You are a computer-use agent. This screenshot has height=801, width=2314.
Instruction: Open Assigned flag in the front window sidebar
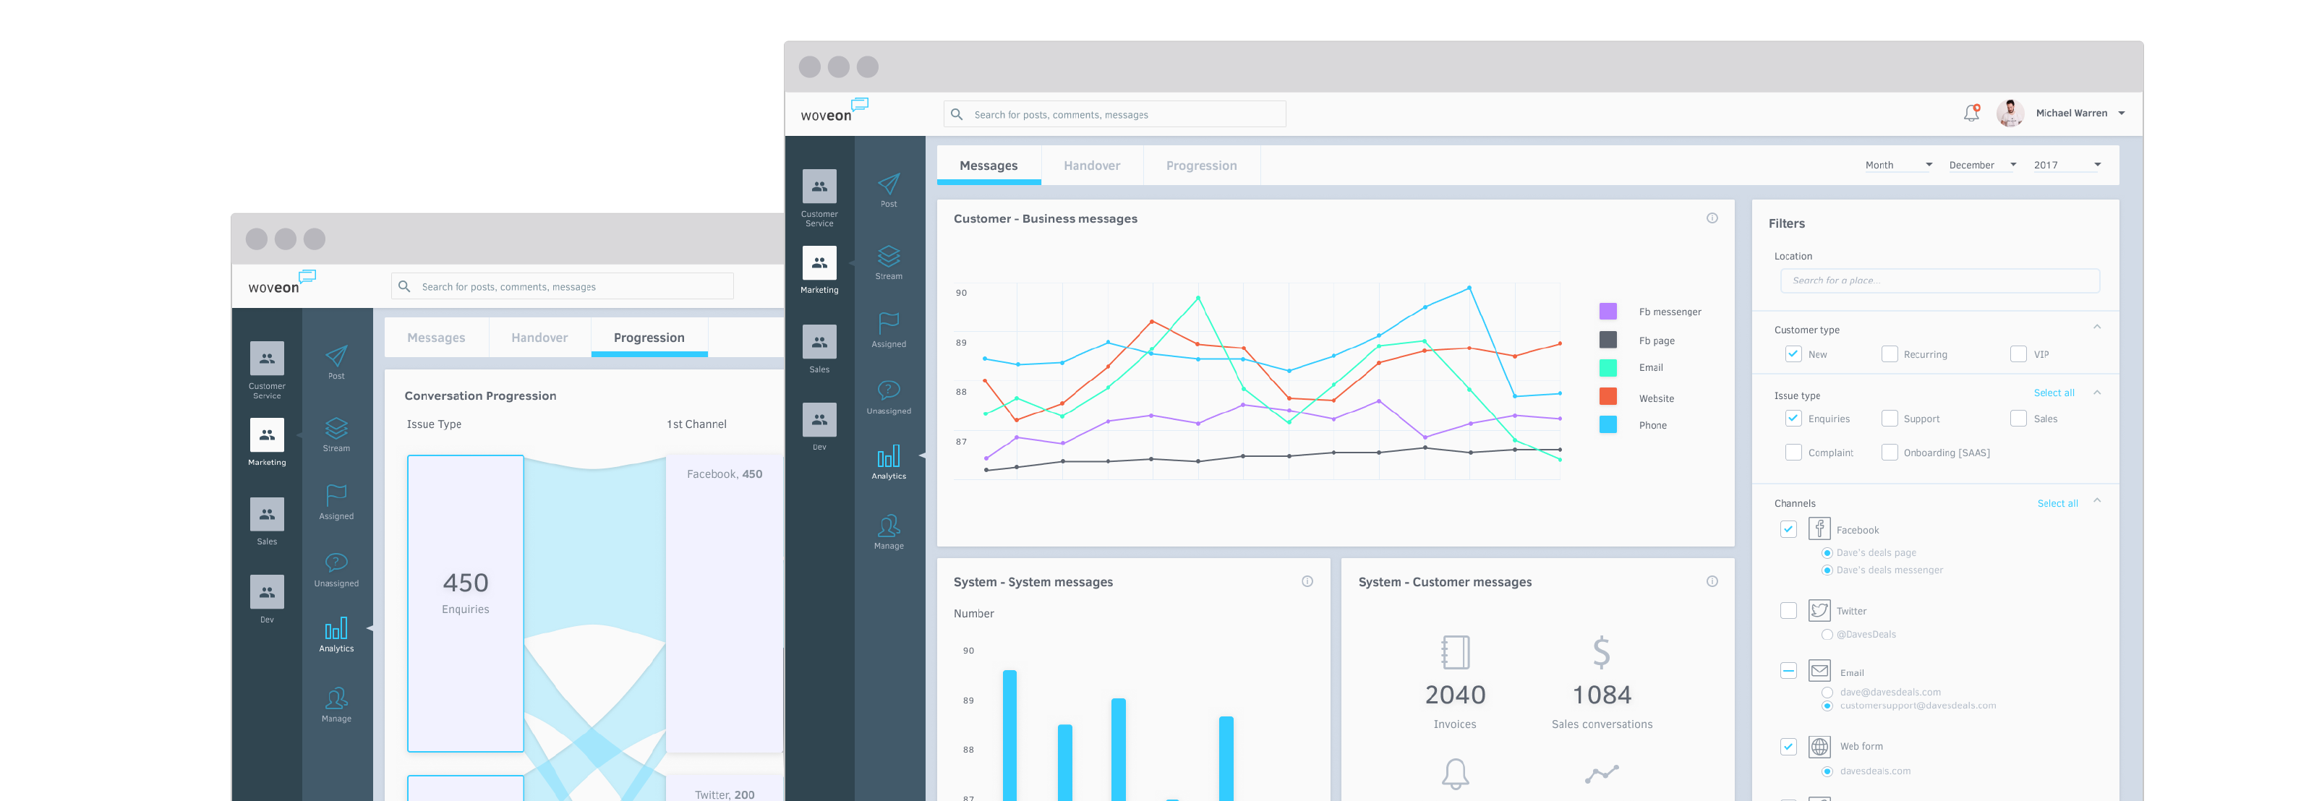pos(889,330)
